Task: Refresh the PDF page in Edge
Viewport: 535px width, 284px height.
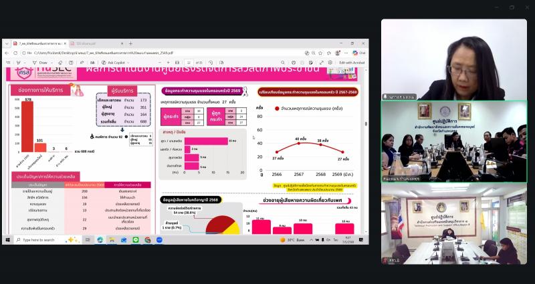Action: [x=15, y=53]
